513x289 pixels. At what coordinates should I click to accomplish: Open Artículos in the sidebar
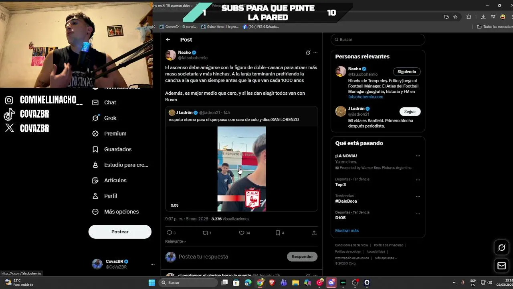click(109, 181)
